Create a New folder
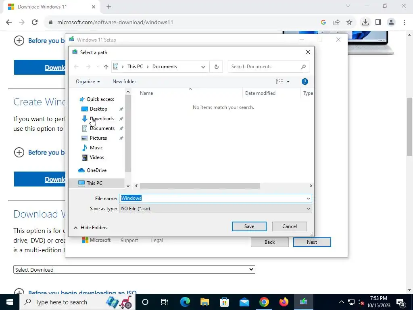Screen dimensions: 413x310 click(x=124, y=82)
